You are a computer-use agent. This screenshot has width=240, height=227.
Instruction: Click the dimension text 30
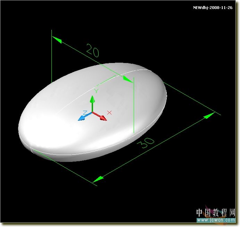tap(146, 143)
